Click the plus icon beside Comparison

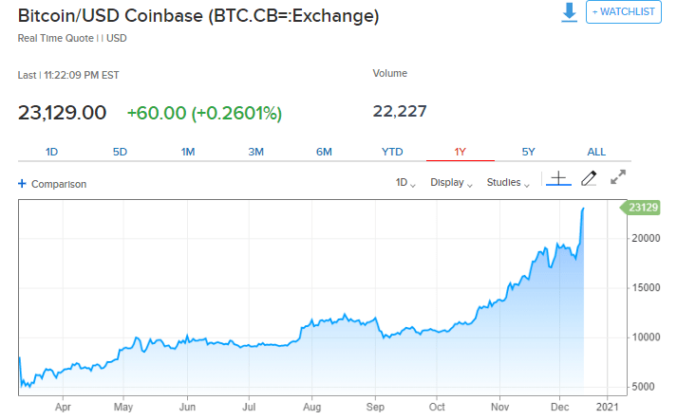click(x=22, y=184)
